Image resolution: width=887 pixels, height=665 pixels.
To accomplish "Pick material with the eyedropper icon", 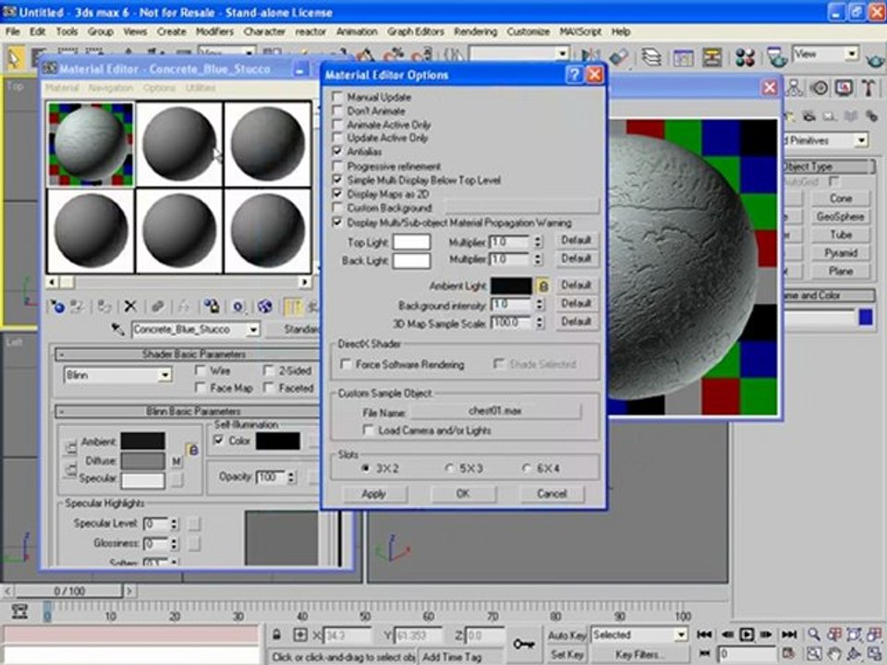I will click(117, 329).
